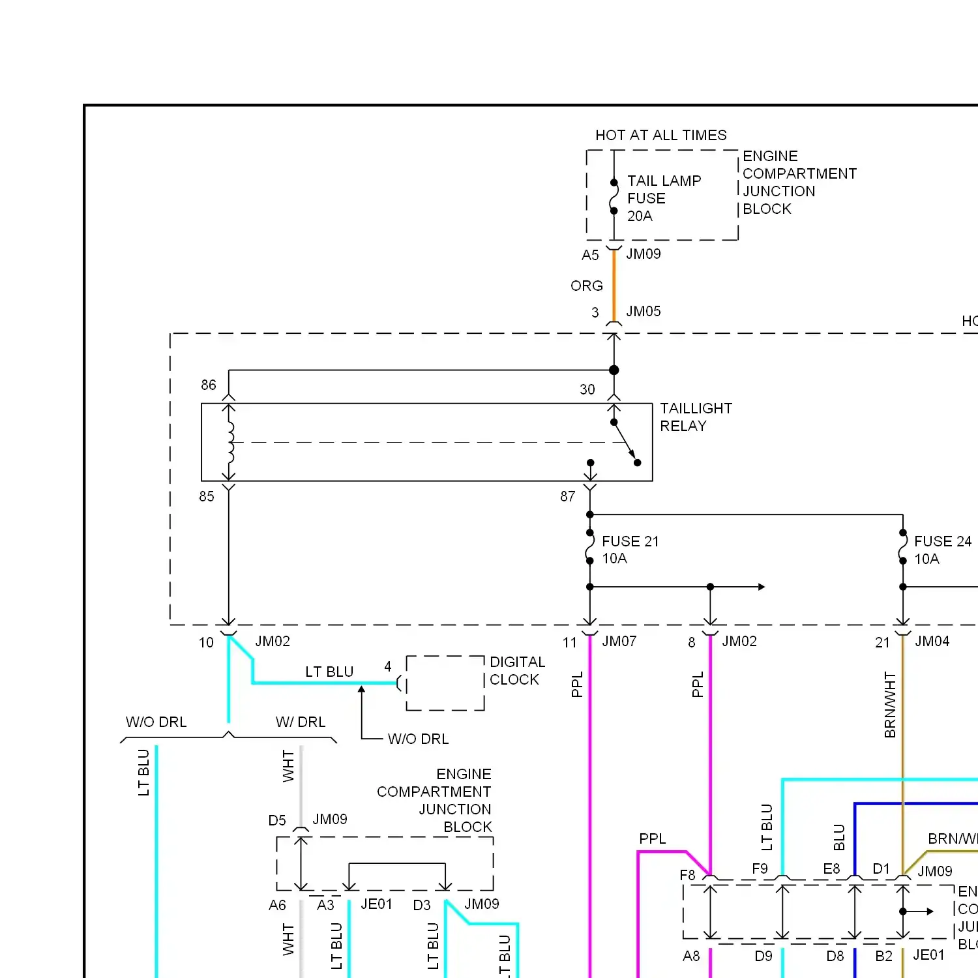Click the D5 connector pin label
This screenshot has height=978, width=978.
click(x=277, y=820)
